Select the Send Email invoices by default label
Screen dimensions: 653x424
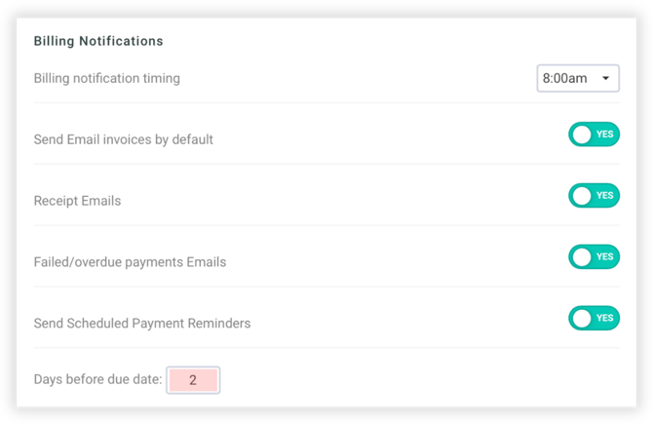tap(124, 139)
